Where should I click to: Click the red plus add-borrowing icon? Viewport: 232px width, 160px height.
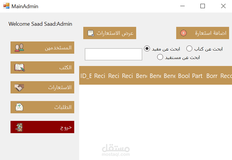pyautogui.click(x=183, y=33)
